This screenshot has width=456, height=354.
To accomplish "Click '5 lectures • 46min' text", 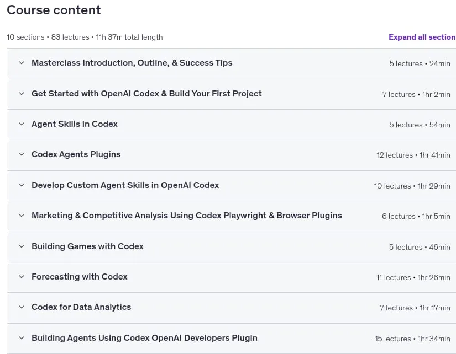I will pyautogui.click(x=420, y=247).
